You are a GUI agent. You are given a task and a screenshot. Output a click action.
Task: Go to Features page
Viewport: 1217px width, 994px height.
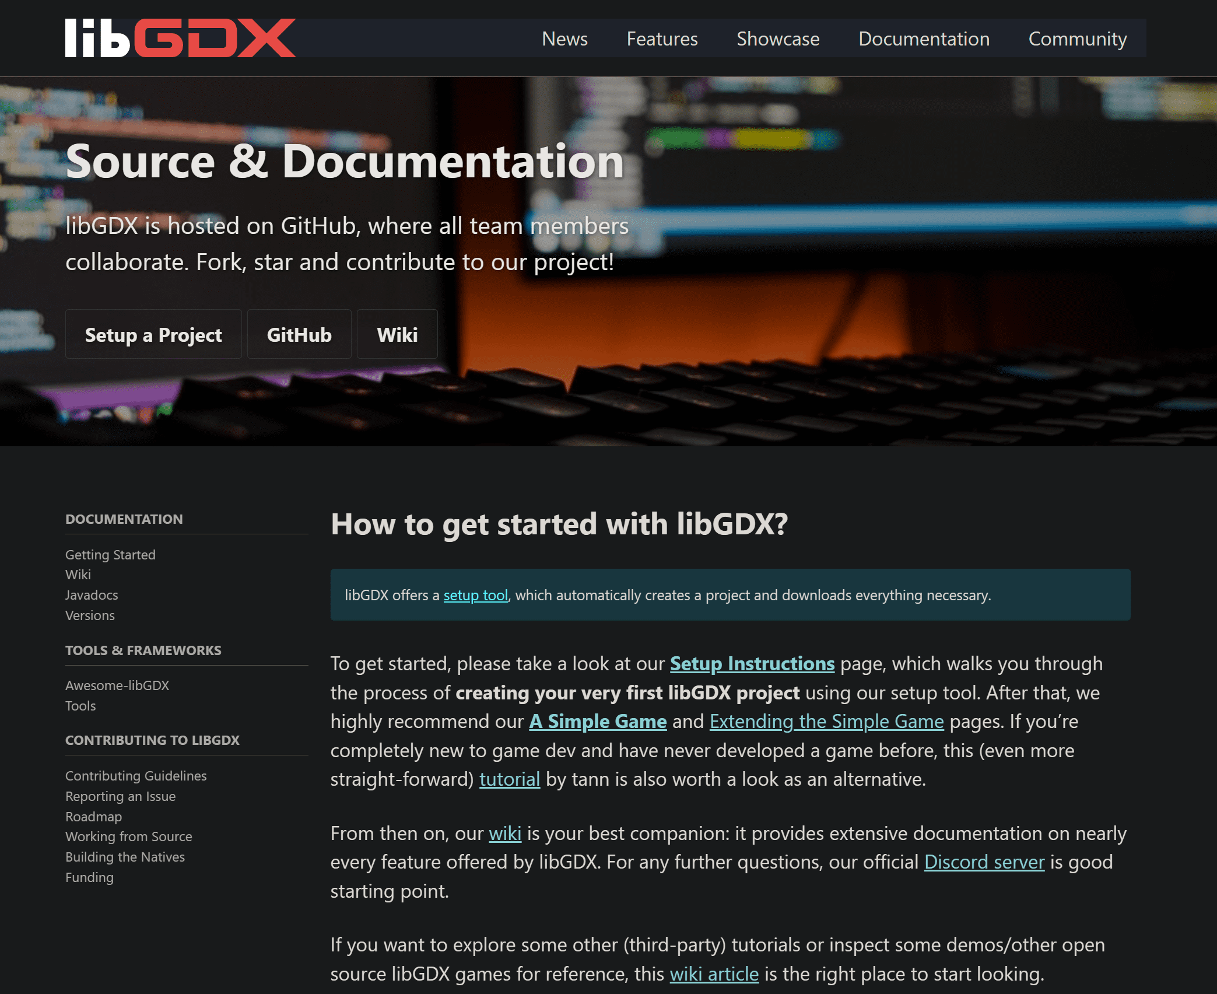pos(662,38)
